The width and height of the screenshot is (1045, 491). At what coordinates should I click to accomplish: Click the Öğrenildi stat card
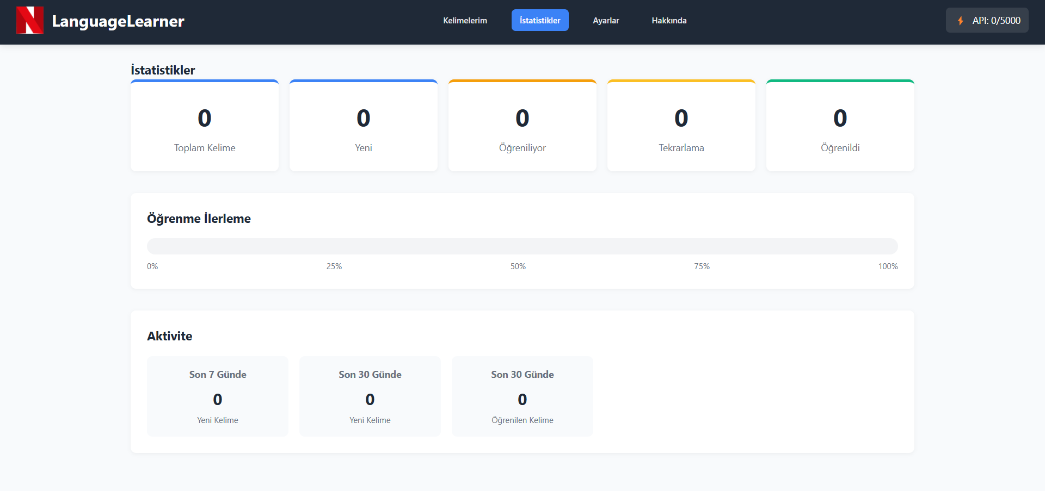[840, 126]
